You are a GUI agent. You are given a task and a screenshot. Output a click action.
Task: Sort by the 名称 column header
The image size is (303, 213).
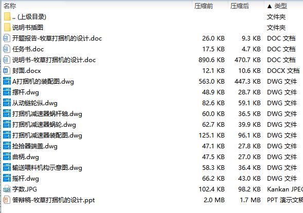click(10, 6)
